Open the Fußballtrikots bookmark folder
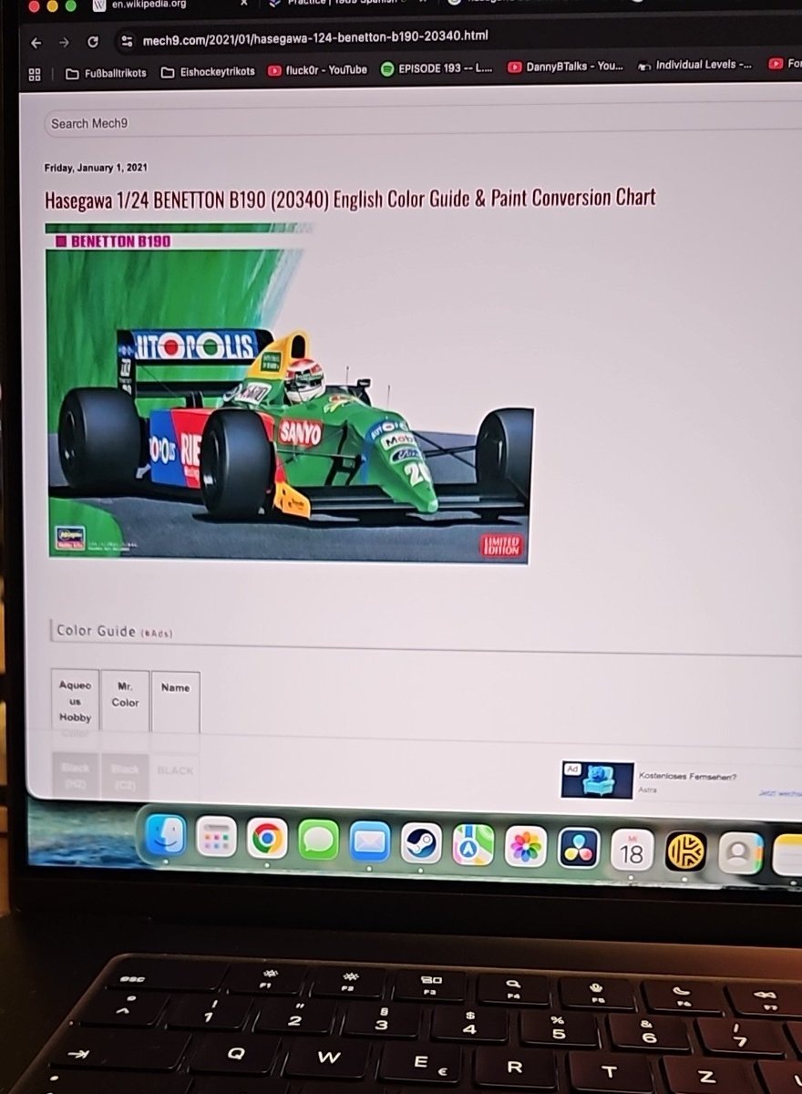802x1094 pixels. tap(105, 73)
